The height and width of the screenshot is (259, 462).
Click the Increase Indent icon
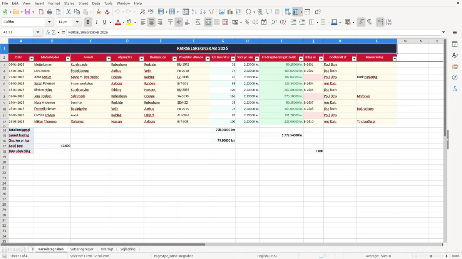tap(293, 22)
